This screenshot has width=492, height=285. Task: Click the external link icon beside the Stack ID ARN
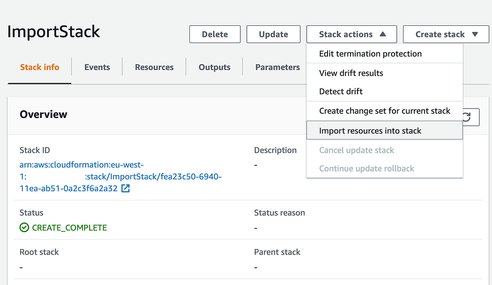[125, 188]
